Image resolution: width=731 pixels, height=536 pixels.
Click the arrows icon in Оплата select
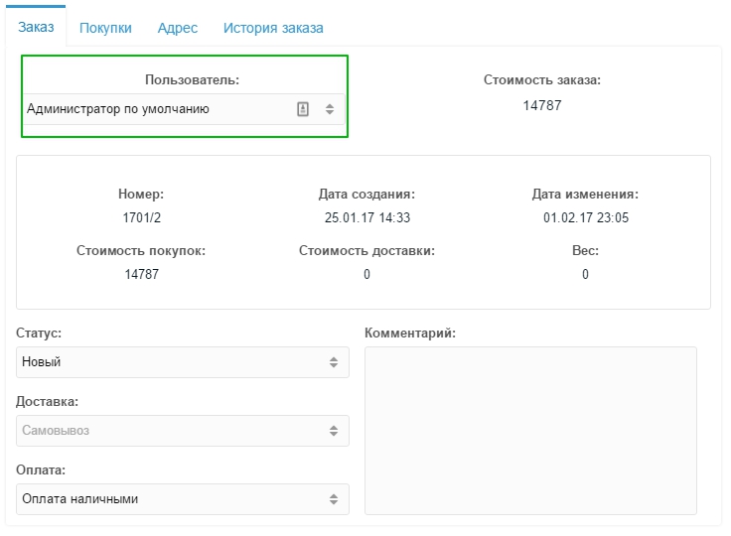[334, 499]
